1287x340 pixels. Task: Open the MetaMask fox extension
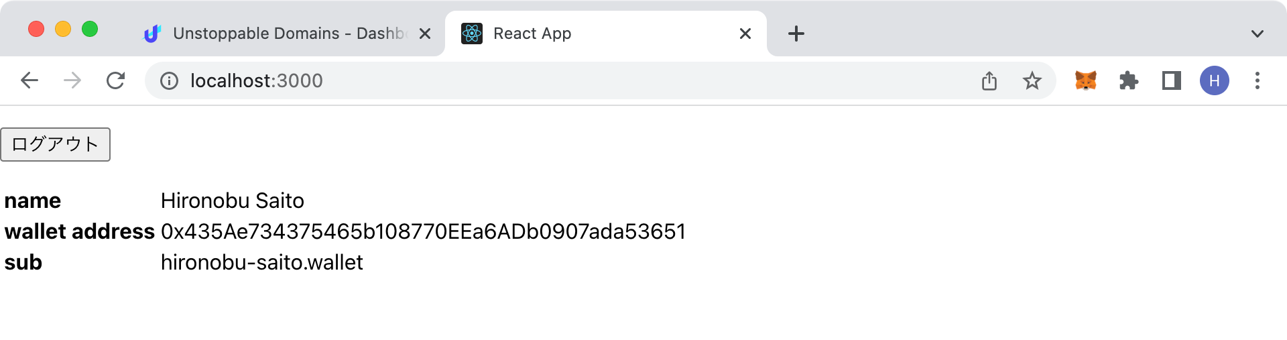[x=1085, y=80]
